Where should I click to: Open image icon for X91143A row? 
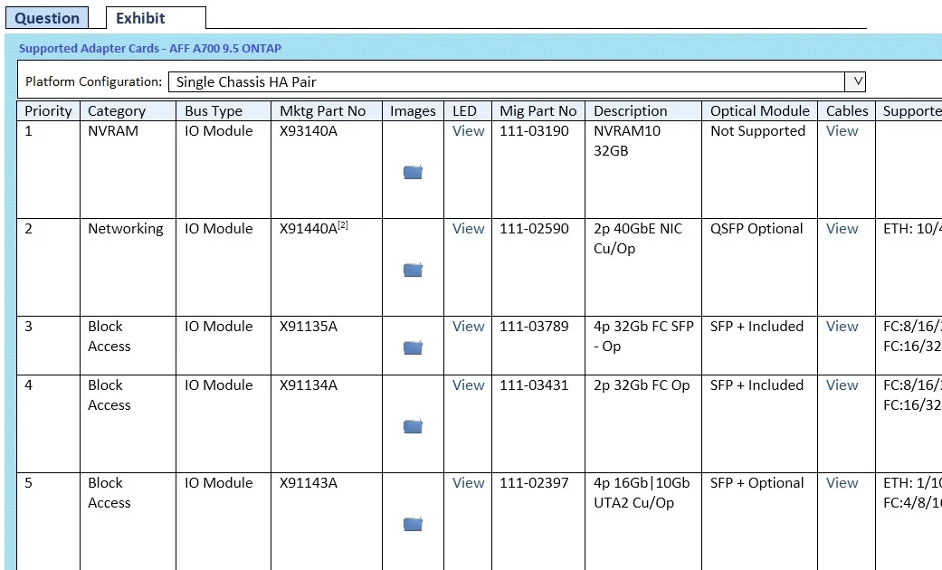pyautogui.click(x=413, y=524)
